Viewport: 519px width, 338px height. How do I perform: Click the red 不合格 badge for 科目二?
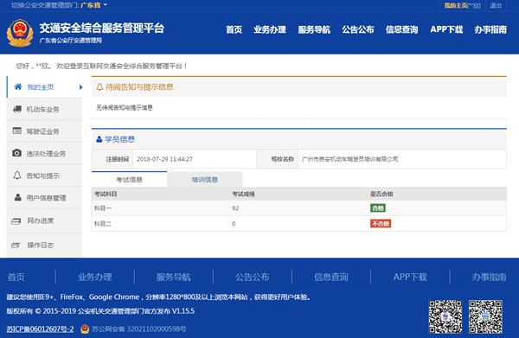(x=381, y=224)
